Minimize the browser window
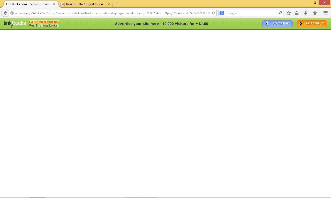The width and height of the screenshot is (331, 198). click(308, 3)
